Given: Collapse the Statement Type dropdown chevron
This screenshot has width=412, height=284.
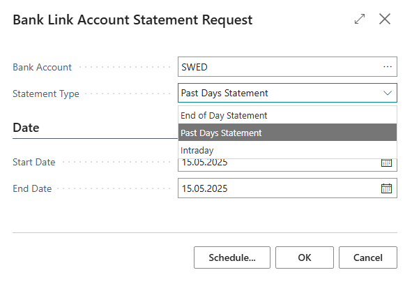Looking at the screenshot, I should [388, 93].
